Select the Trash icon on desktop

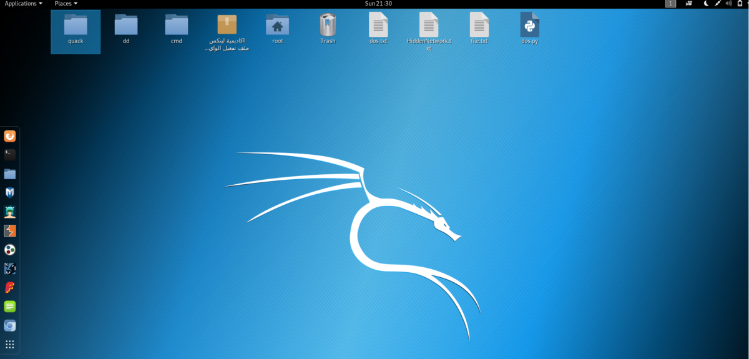pyautogui.click(x=328, y=28)
